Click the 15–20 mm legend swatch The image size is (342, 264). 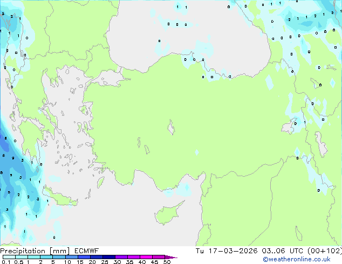84,257
